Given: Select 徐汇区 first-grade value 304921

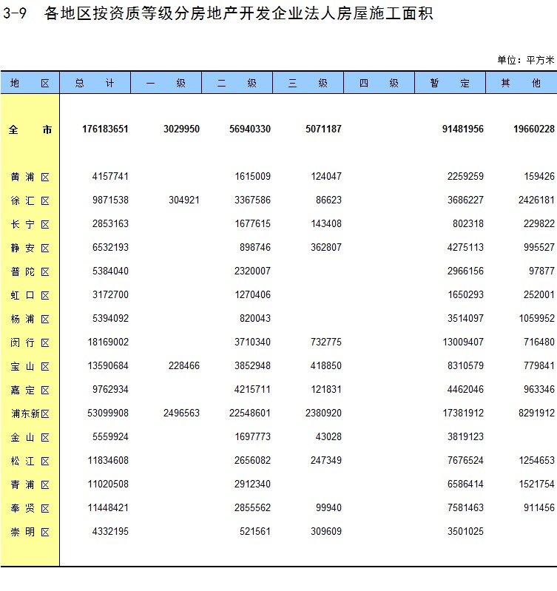Looking at the screenshot, I should pos(181,200).
